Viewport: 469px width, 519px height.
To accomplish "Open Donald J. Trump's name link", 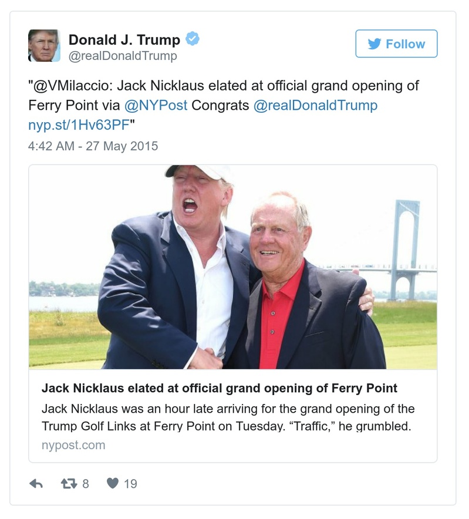I will coord(125,39).
